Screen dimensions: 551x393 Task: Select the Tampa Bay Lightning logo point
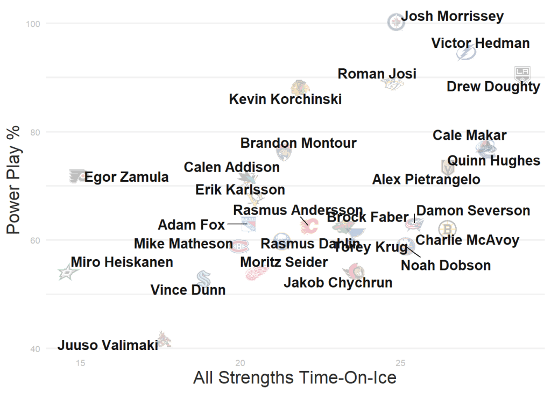pos(466,52)
